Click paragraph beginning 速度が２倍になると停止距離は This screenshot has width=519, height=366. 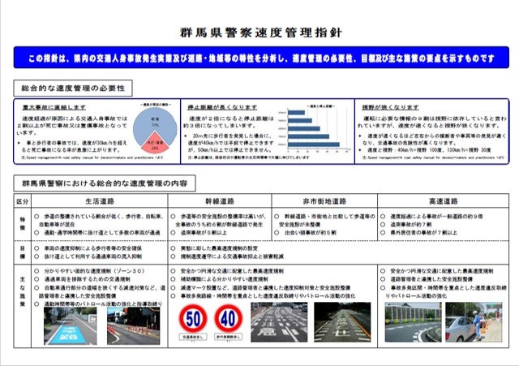click(229, 122)
